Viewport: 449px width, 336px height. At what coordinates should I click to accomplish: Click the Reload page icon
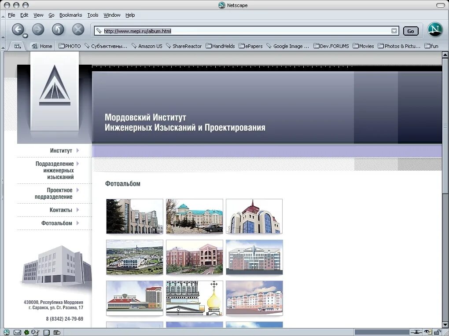coord(58,29)
